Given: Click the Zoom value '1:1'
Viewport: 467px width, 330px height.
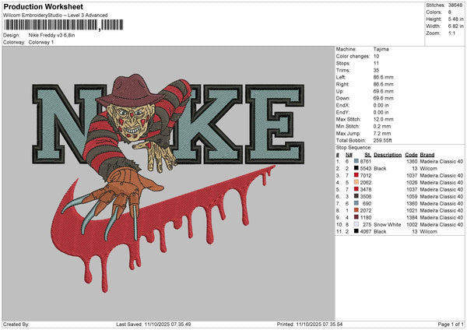Looking at the screenshot, I should tap(451, 33).
